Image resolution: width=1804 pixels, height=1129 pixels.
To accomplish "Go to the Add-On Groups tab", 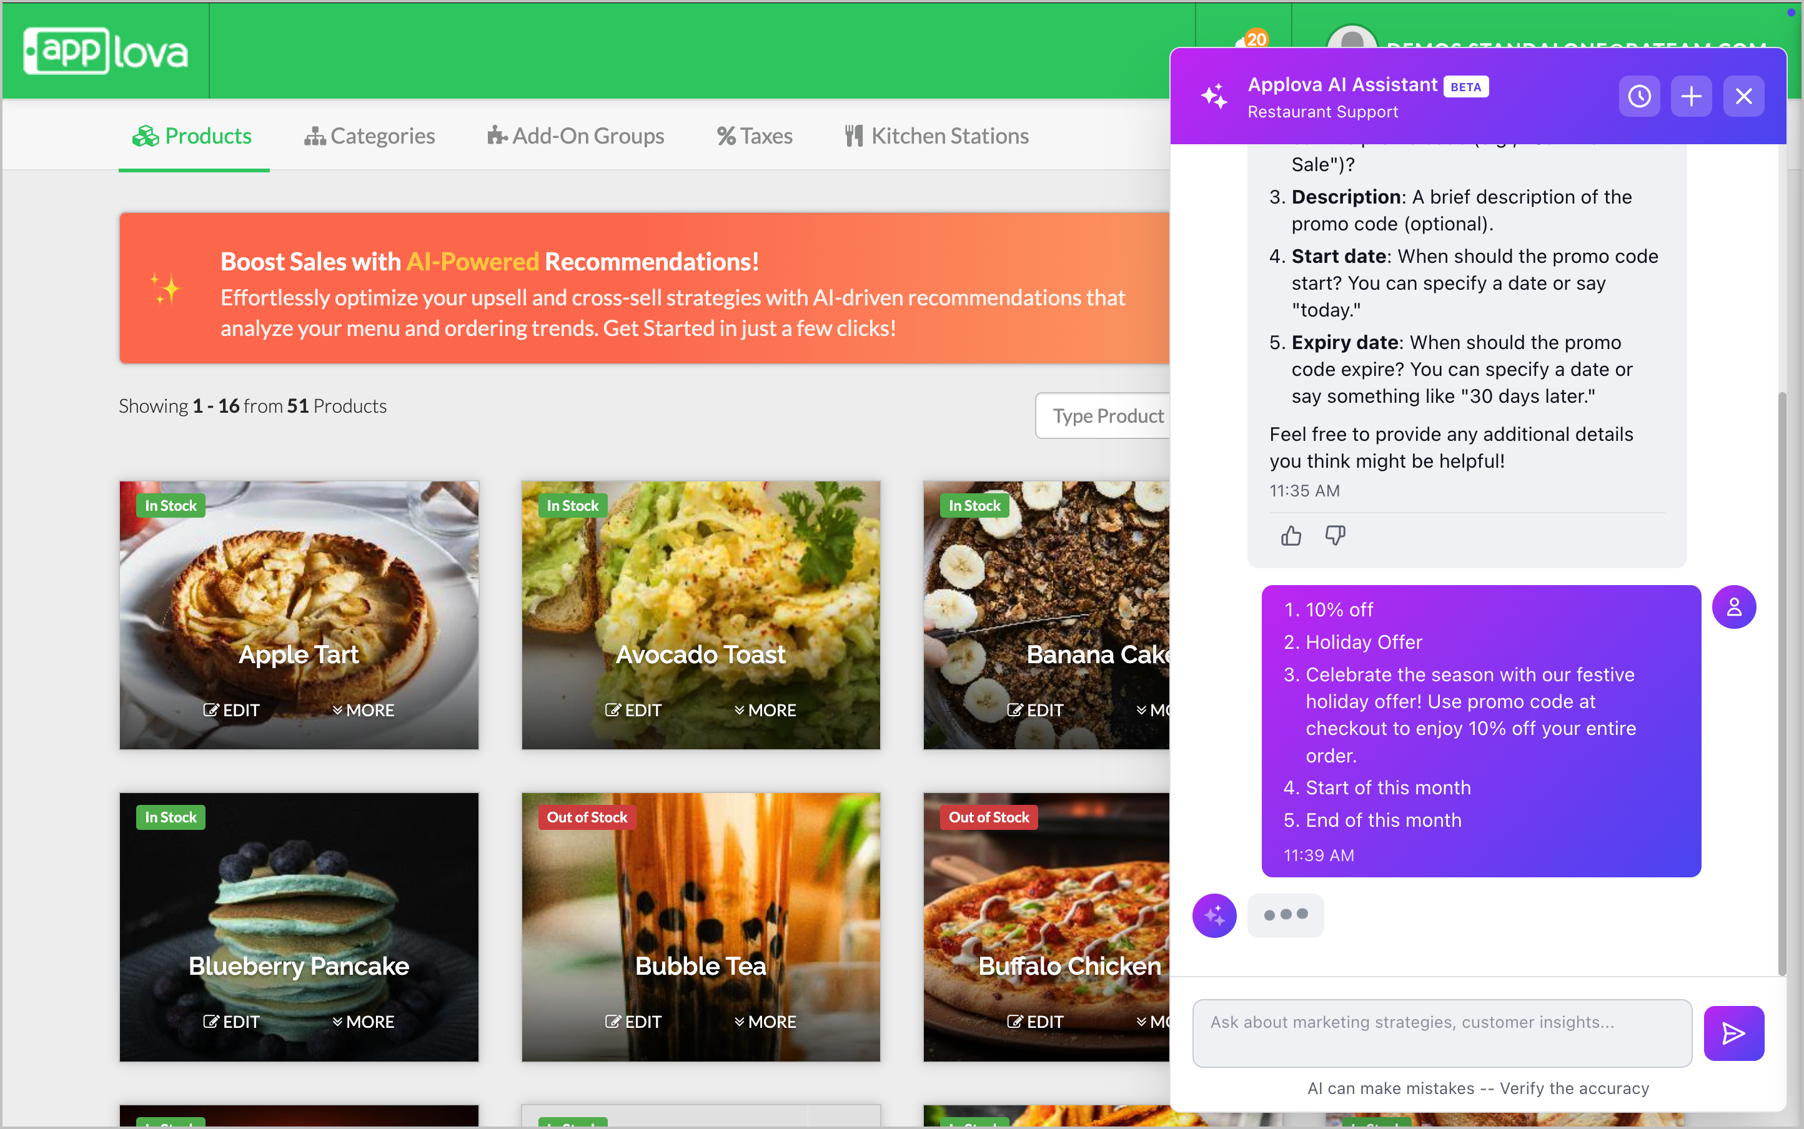I will (x=576, y=136).
